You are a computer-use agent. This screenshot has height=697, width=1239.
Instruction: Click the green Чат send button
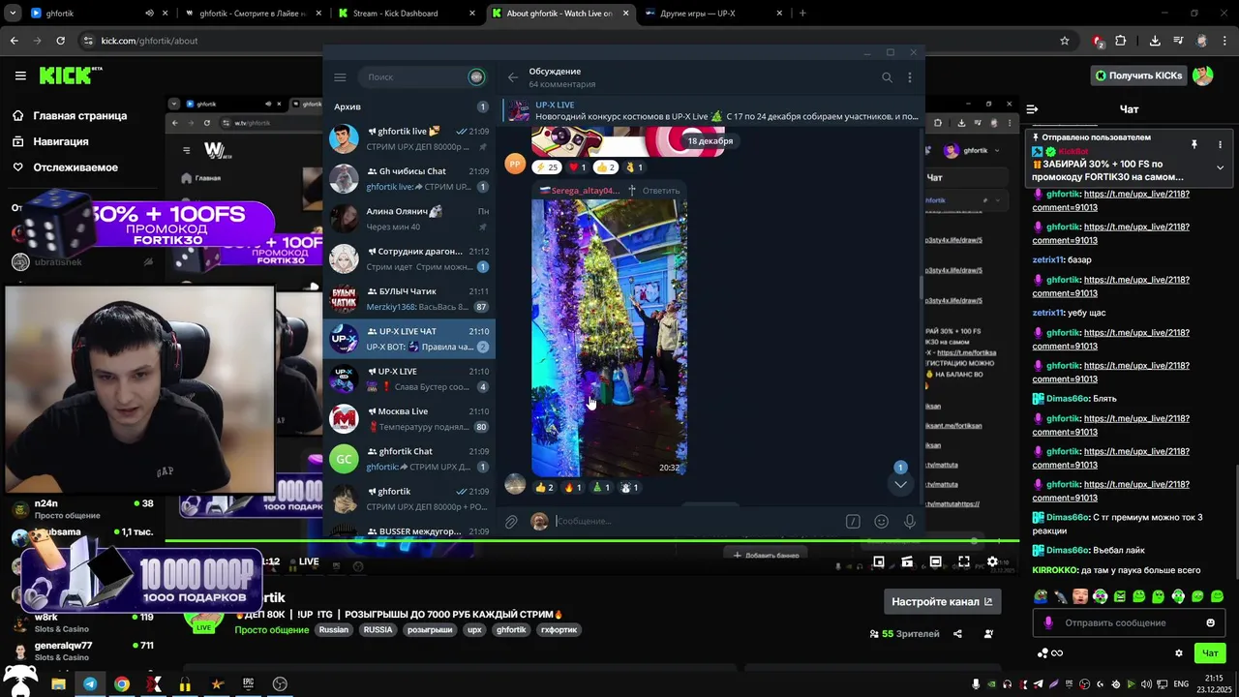pyautogui.click(x=1209, y=653)
